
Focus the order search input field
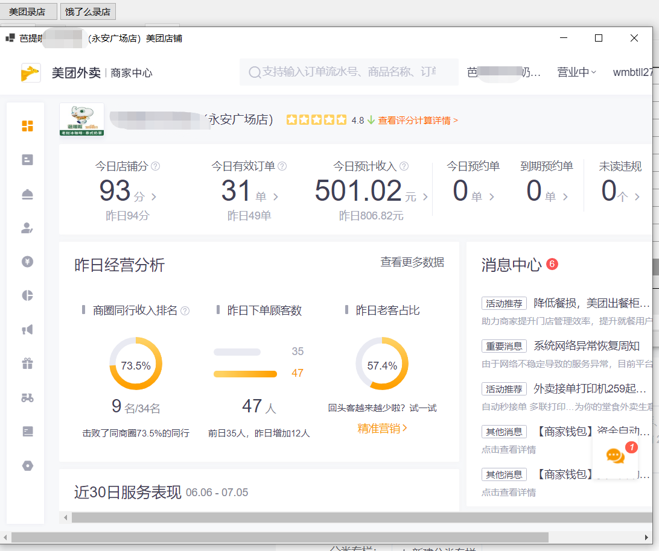(349, 72)
